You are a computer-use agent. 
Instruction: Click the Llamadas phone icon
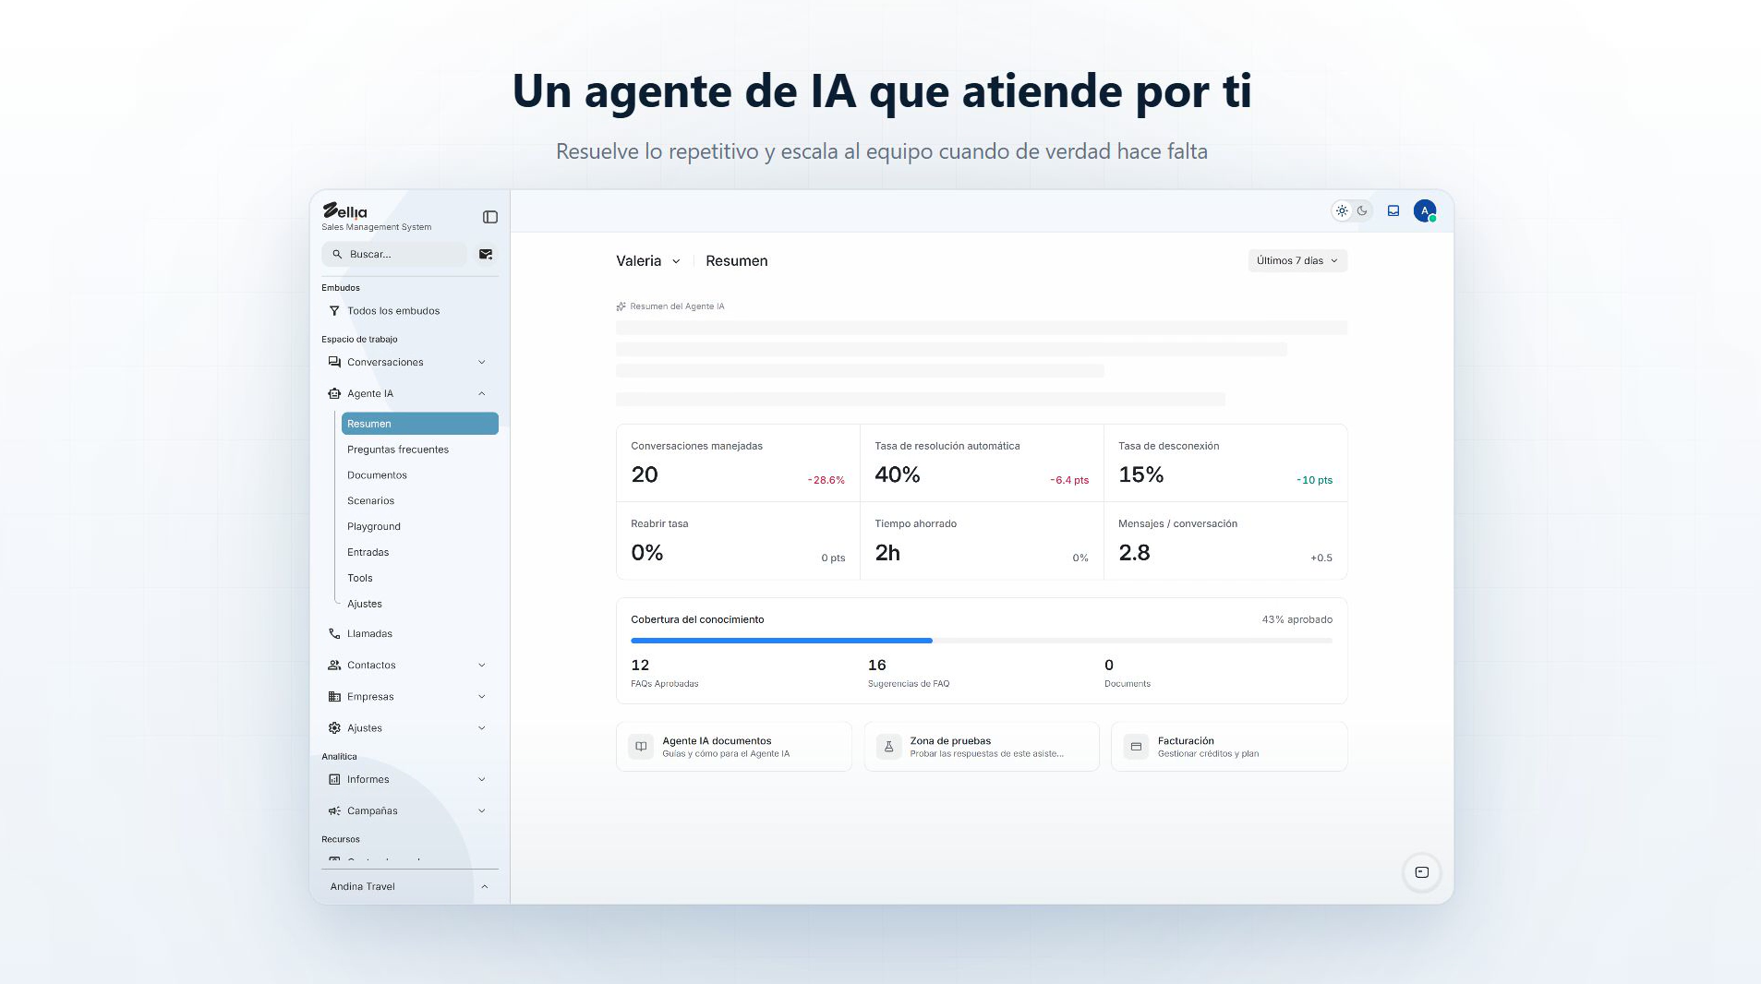click(x=334, y=633)
